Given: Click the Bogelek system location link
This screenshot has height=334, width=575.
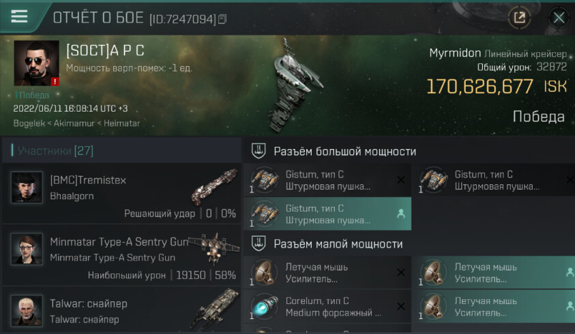Looking at the screenshot, I should pos(29,123).
